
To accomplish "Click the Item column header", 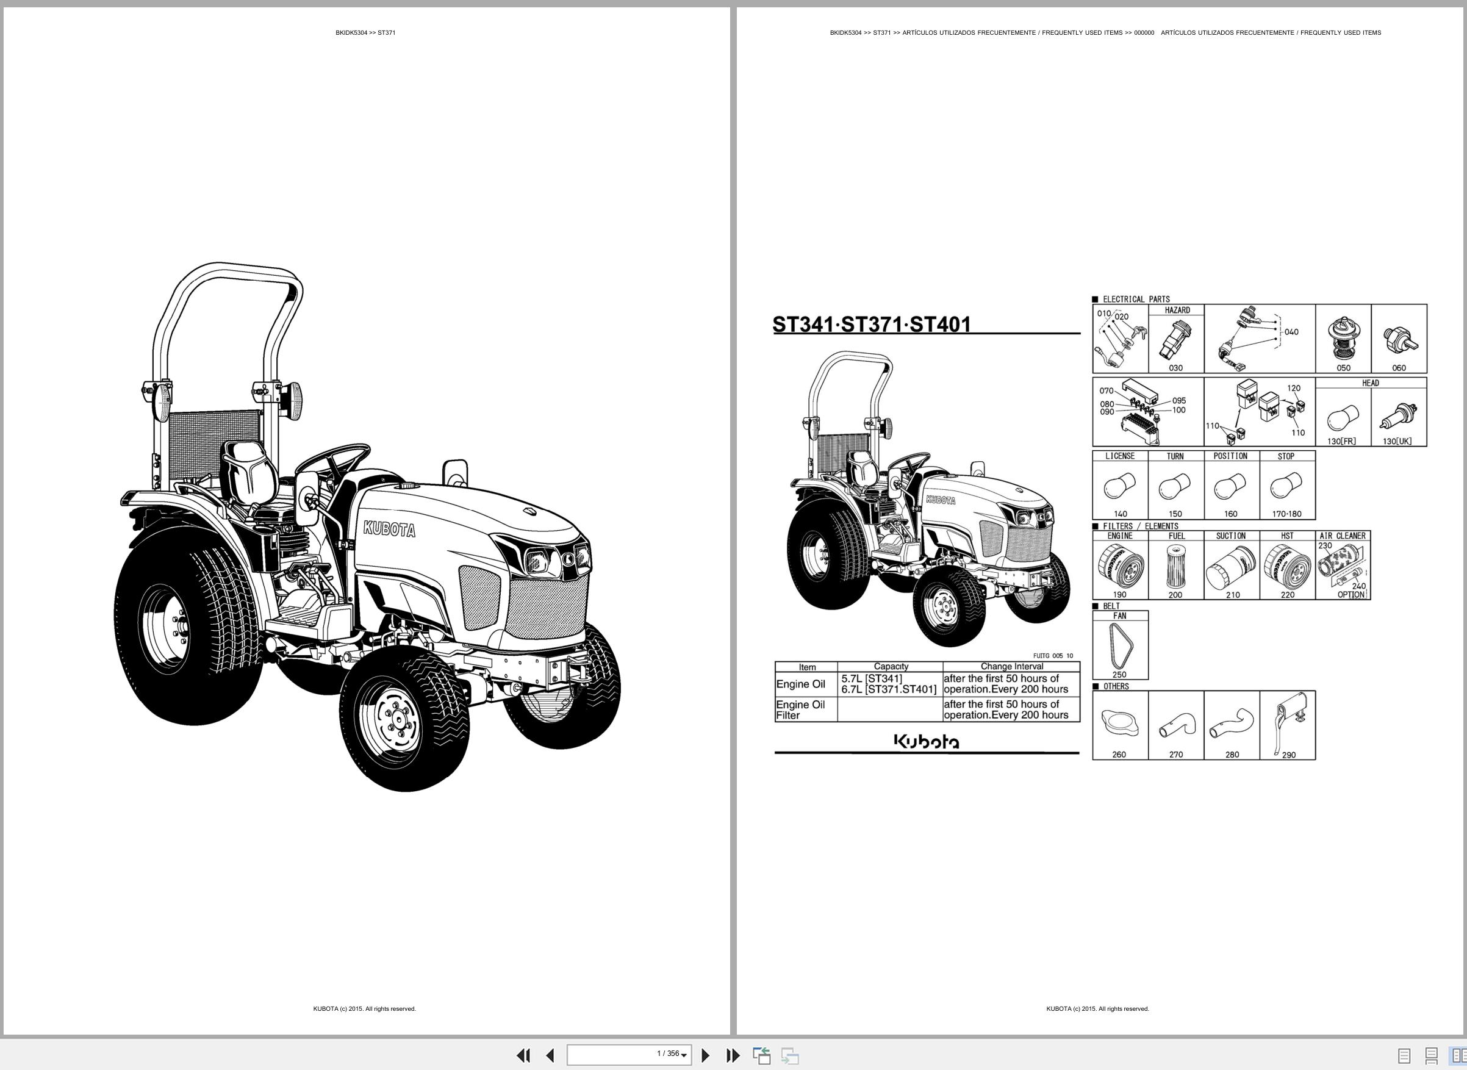I will pos(807,667).
